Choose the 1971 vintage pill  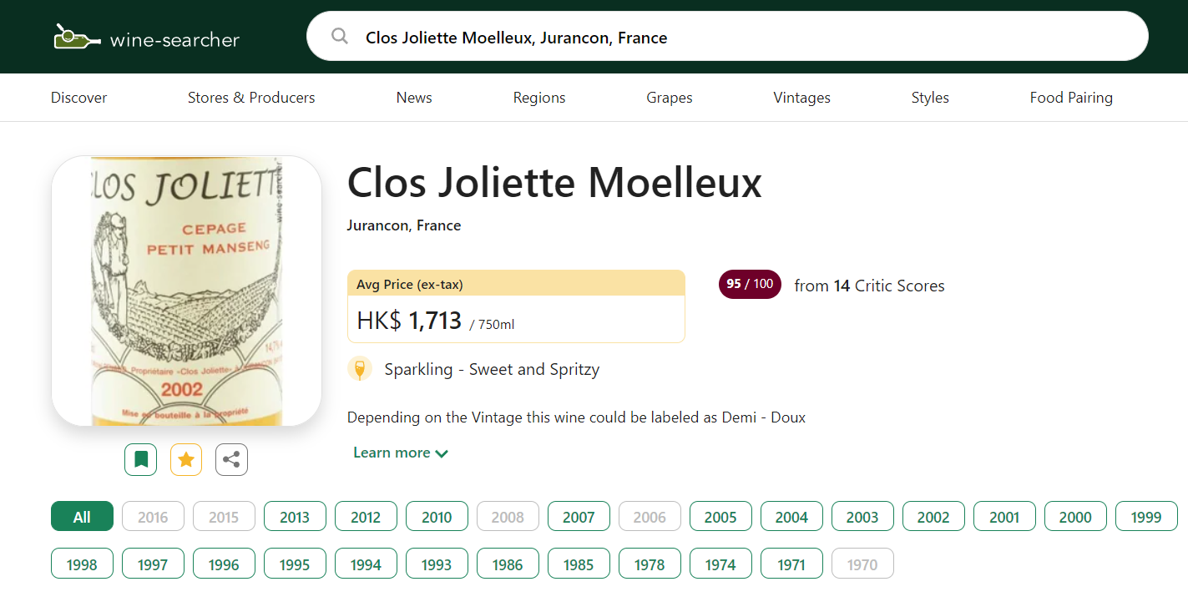click(x=791, y=564)
